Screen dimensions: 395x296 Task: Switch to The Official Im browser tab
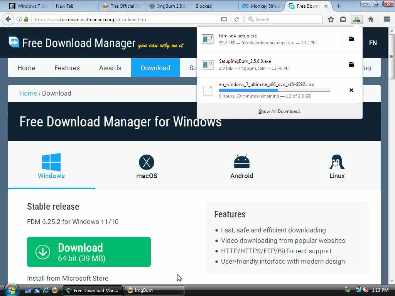[x=122, y=6]
